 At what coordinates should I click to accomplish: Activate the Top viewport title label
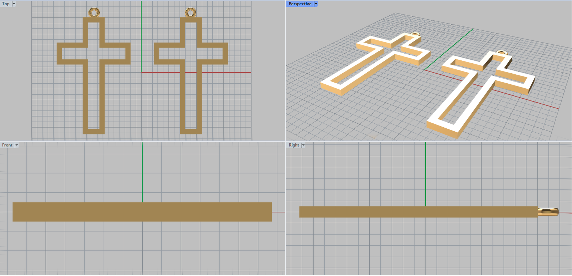click(x=6, y=4)
